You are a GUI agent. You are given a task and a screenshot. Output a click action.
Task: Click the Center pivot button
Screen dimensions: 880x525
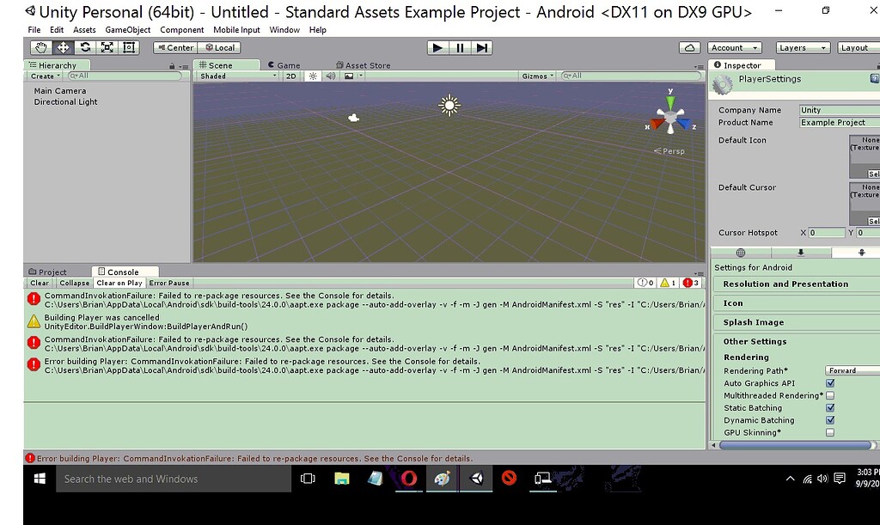point(175,47)
